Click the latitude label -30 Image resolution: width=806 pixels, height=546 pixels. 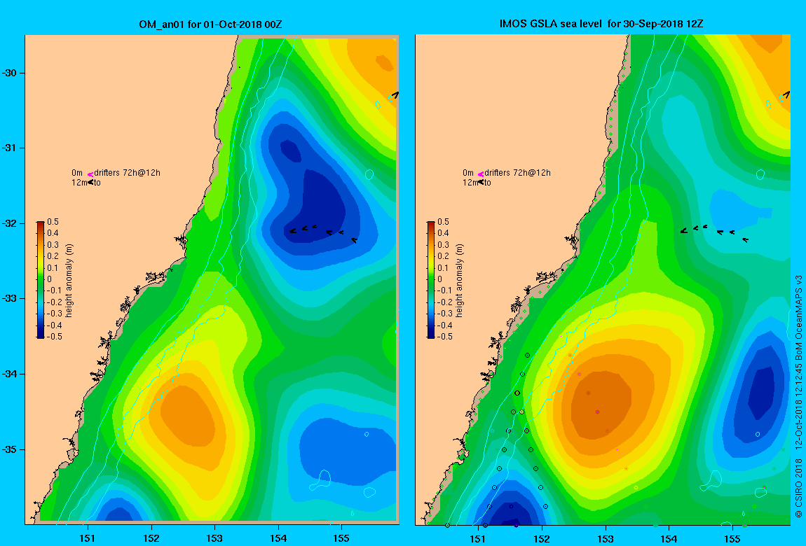click(10, 73)
